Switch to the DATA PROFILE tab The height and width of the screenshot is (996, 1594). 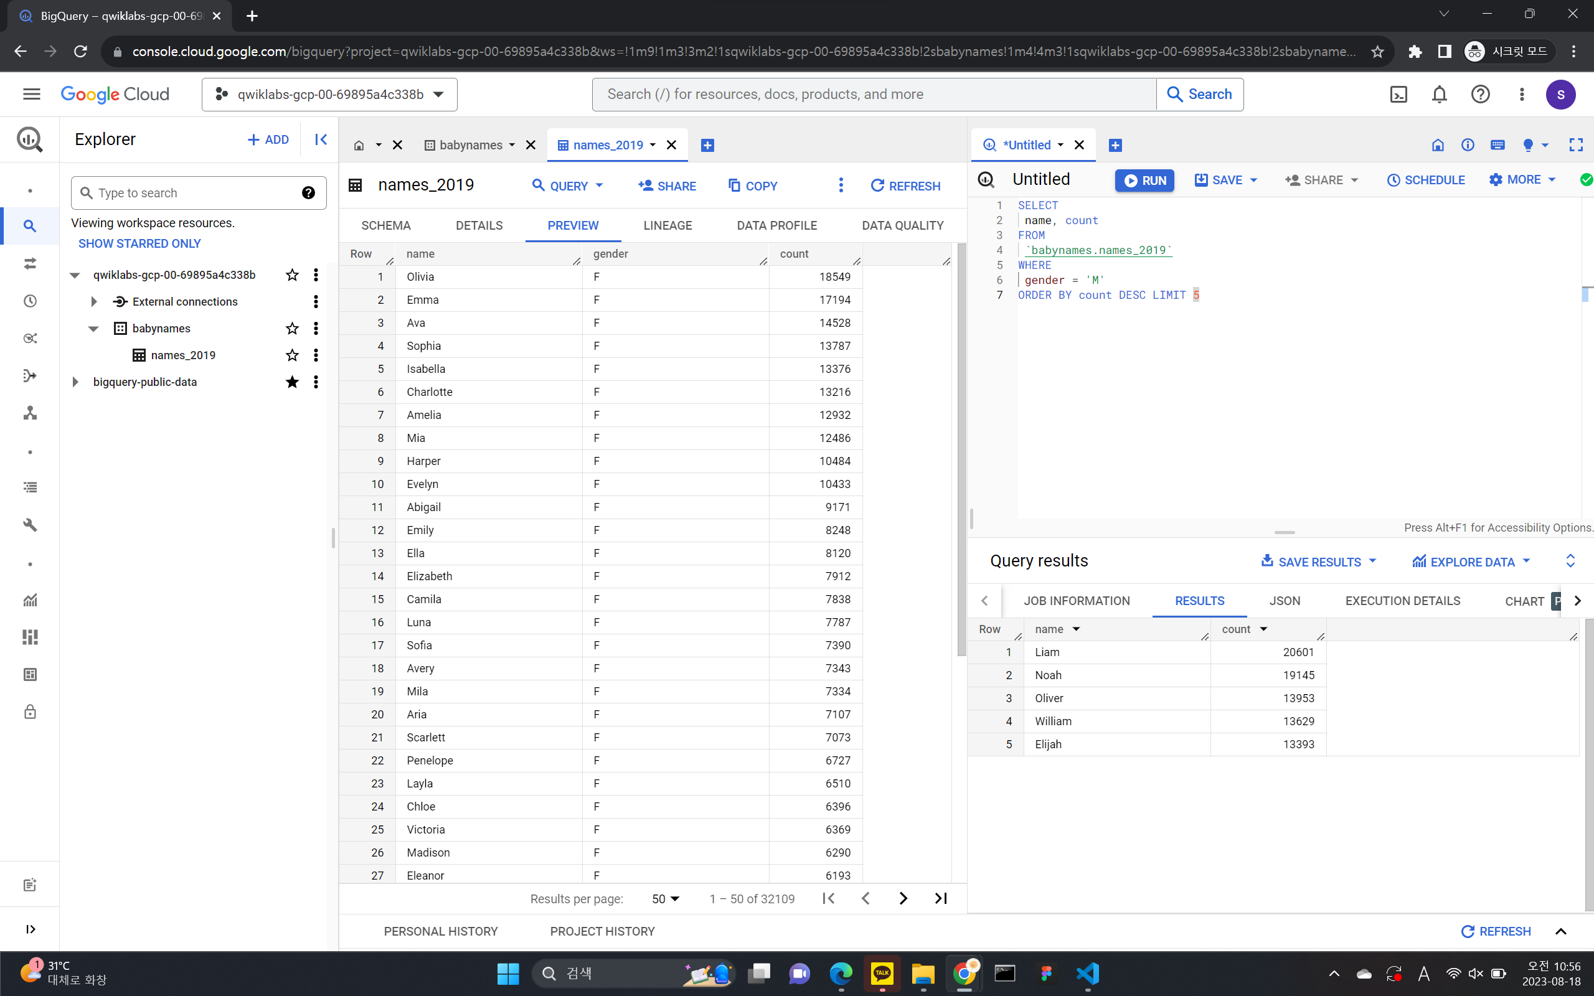pyautogui.click(x=776, y=225)
